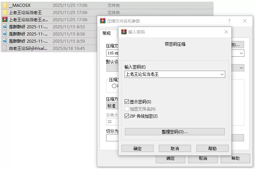The width and height of the screenshot is (255, 169).
Task: Uncheck the 显示密码(S) checkbox
Action: 127,102
